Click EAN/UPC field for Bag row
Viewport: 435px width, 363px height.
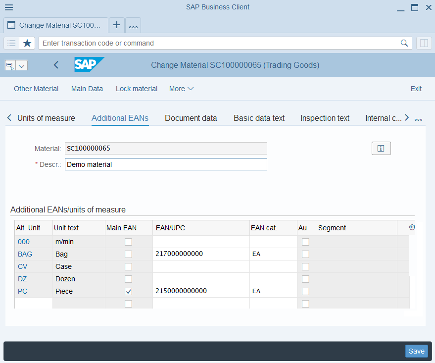(201, 254)
